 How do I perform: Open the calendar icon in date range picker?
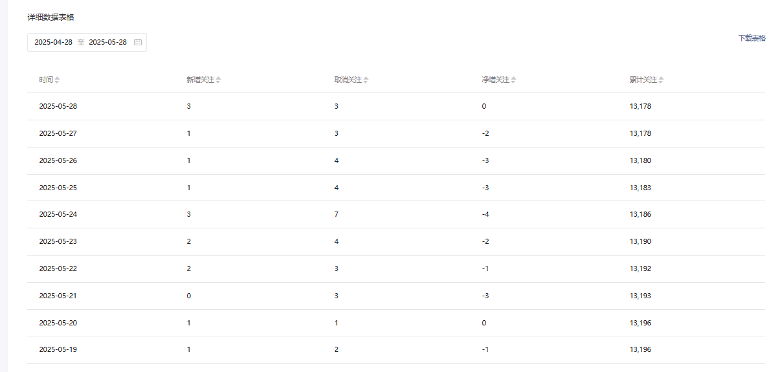pos(138,42)
